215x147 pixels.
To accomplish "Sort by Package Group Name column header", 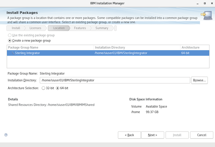I will [x=50, y=47].
